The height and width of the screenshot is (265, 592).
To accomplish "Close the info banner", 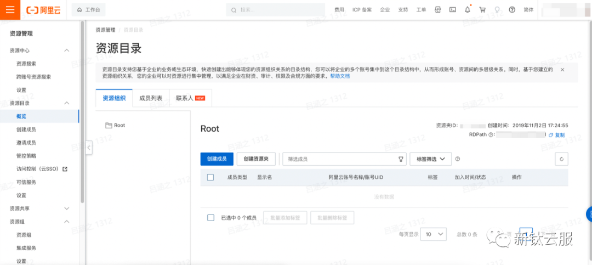I will (x=562, y=70).
